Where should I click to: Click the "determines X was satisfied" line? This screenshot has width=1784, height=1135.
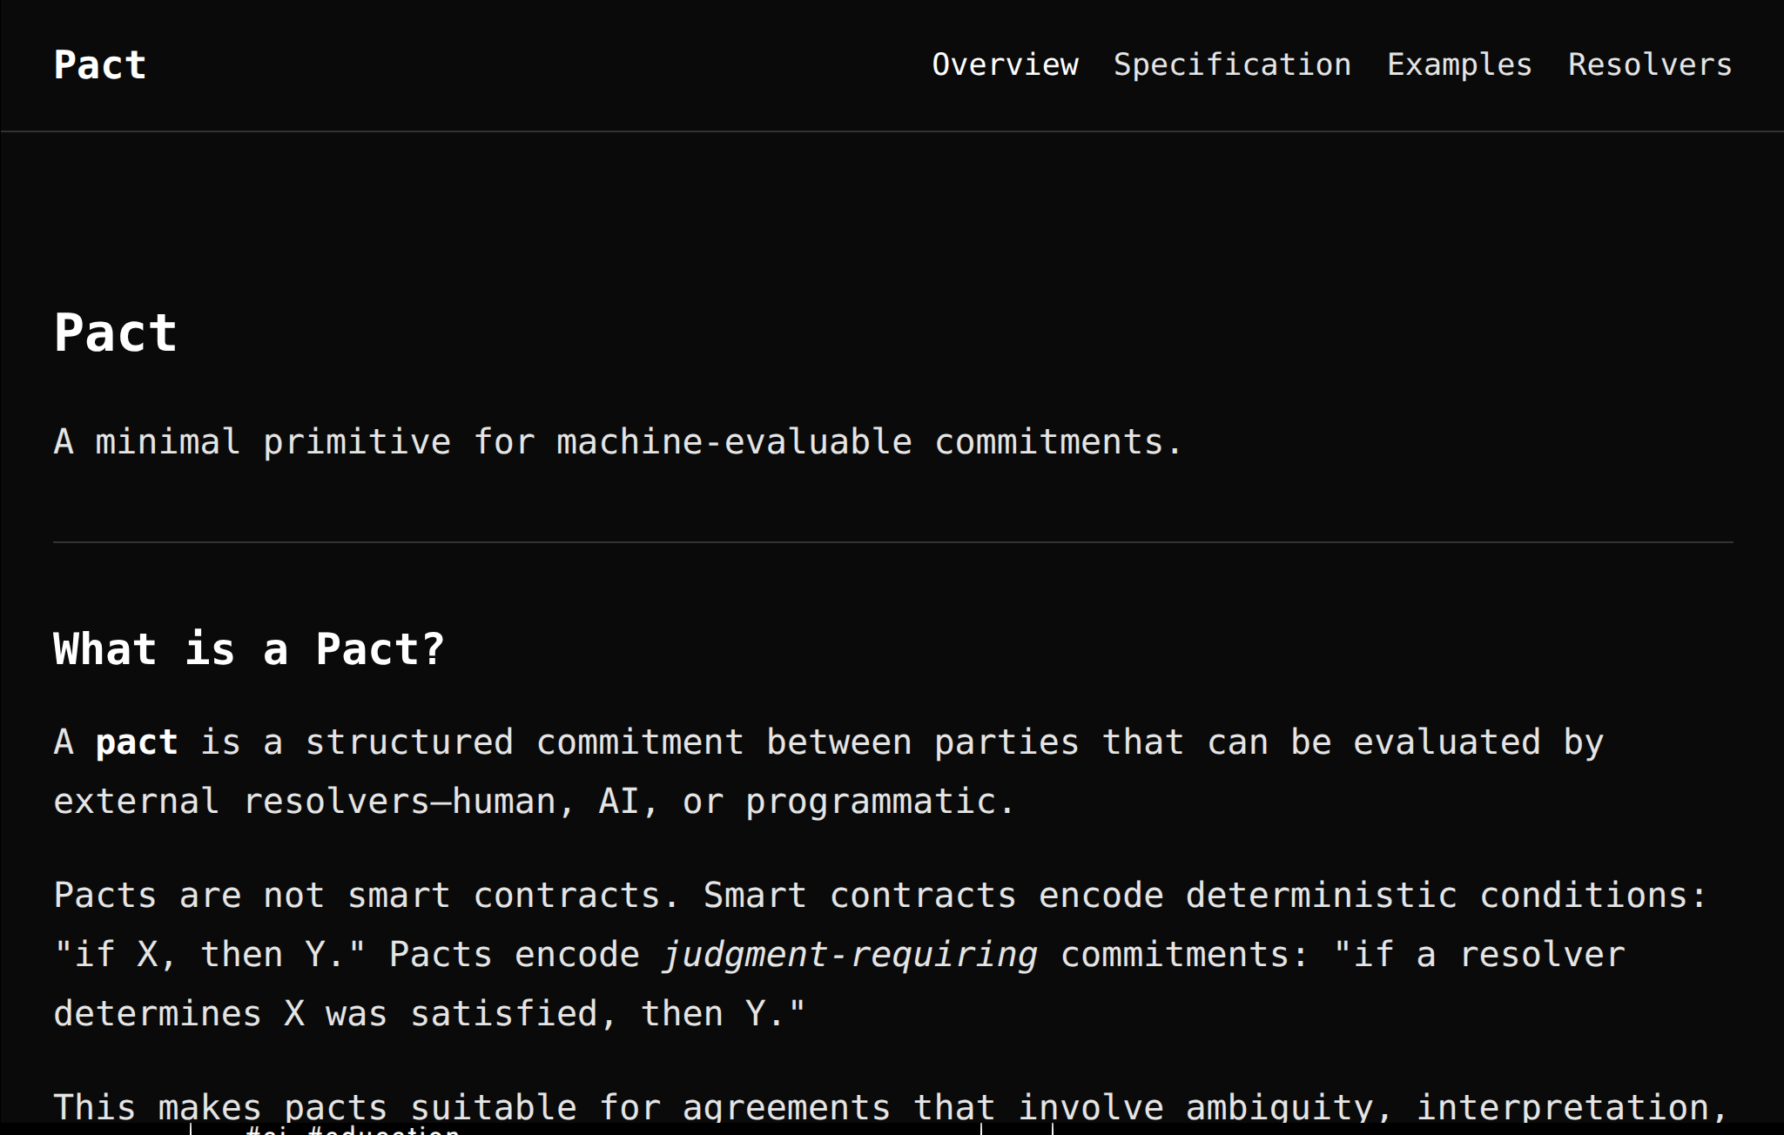(335, 1014)
